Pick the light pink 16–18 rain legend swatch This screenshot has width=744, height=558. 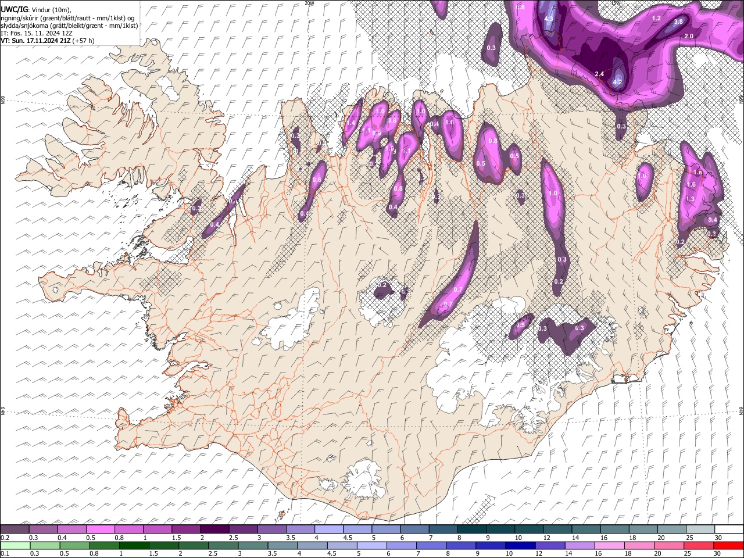(x=609, y=545)
